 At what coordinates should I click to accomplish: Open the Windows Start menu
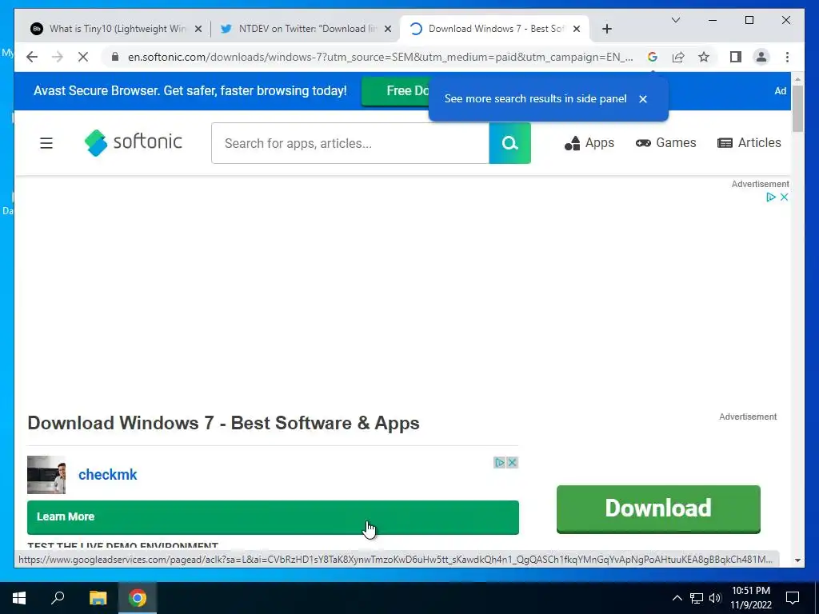[x=19, y=598]
